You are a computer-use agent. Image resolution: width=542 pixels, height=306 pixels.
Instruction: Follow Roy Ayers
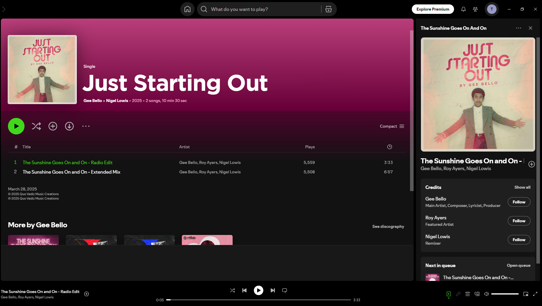click(x=519, y=221)
